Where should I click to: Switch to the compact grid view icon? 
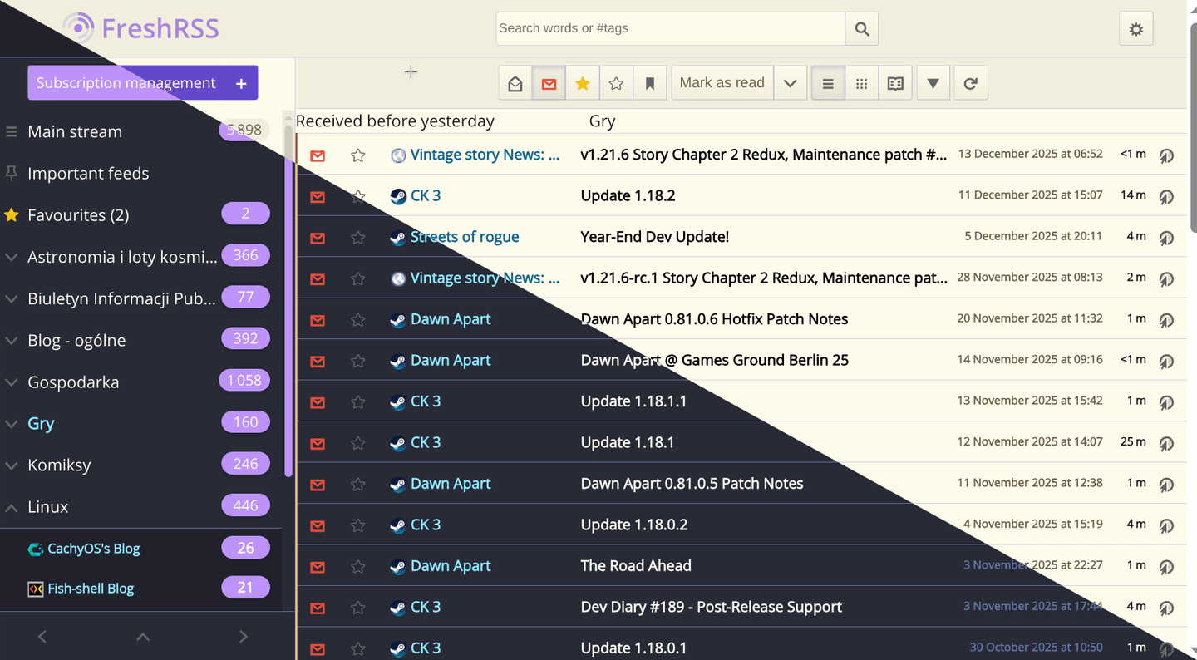coord(861,82)
